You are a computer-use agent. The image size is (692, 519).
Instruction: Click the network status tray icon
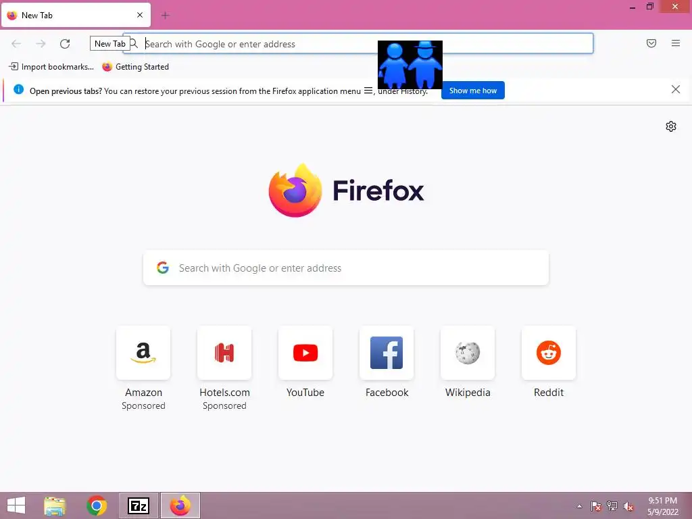tap(612, 506)
